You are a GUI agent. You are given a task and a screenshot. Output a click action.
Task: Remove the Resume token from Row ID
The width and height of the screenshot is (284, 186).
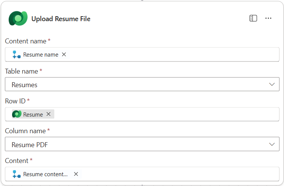(48, 114)
